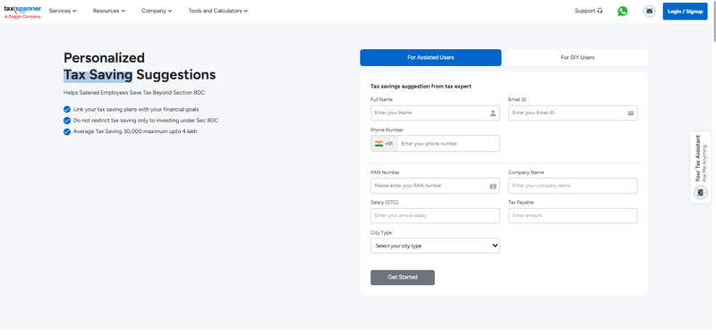Image resolution: width=716 pixels, height=335 pixels.
Task: Click the Get Started button
Action: 402,278
